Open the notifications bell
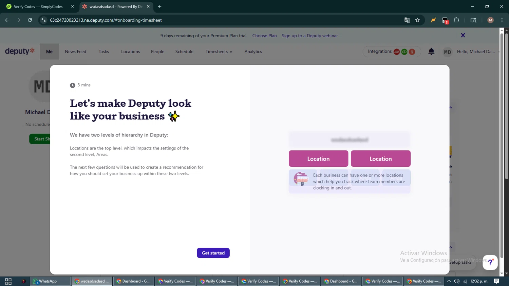Screen dimensions: 509x286 pos(431,52)
